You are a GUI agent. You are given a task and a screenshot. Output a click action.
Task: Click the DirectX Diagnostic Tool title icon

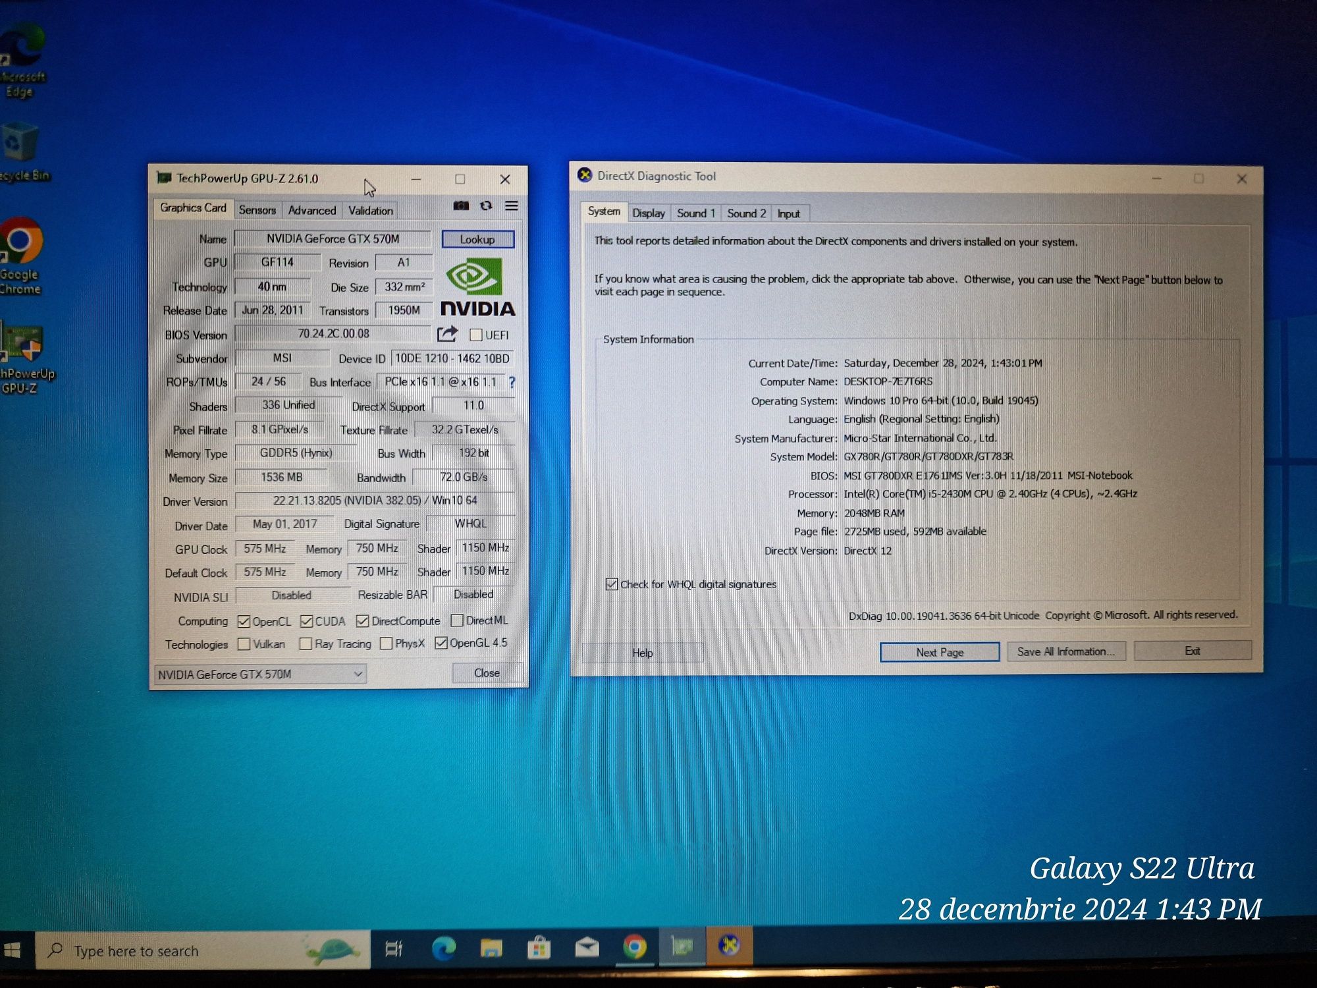point(584,175)
